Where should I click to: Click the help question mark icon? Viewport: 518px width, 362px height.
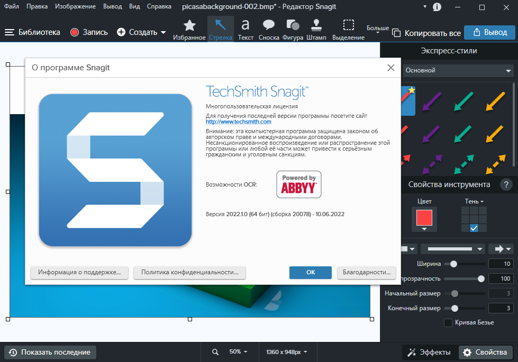point(506,184)
